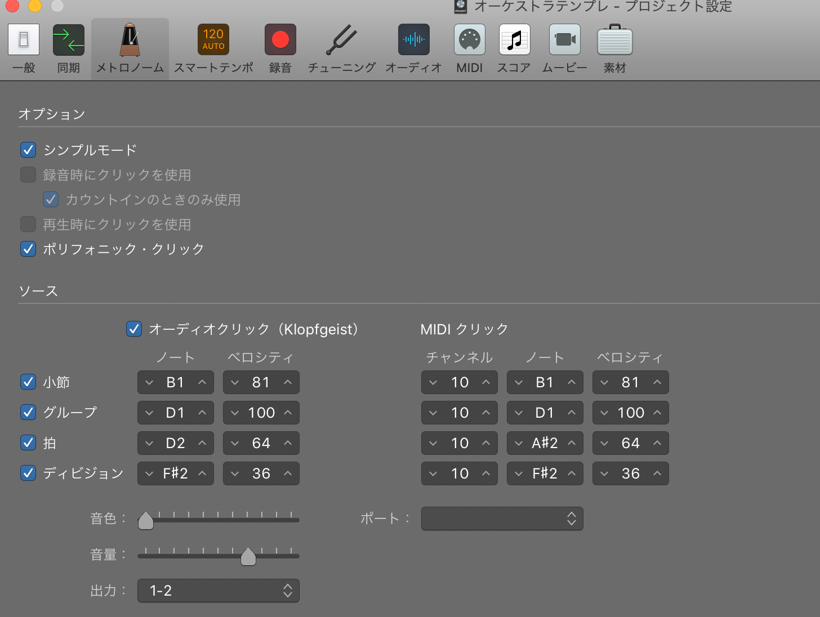Open the 録音 (Recording) red button icon
The width and height of the screenshot is (820, 617).
[280, 40]
